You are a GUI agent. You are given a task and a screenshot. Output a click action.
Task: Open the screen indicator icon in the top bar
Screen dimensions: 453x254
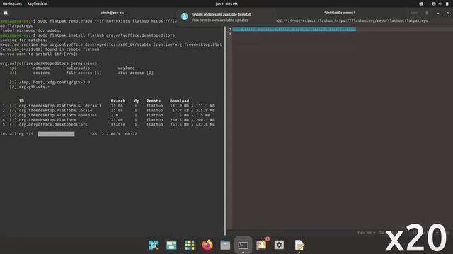(434, 4)
